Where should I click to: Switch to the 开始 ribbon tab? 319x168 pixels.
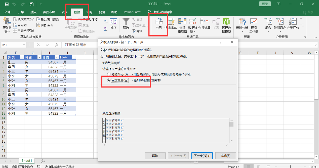coord(21,12)
